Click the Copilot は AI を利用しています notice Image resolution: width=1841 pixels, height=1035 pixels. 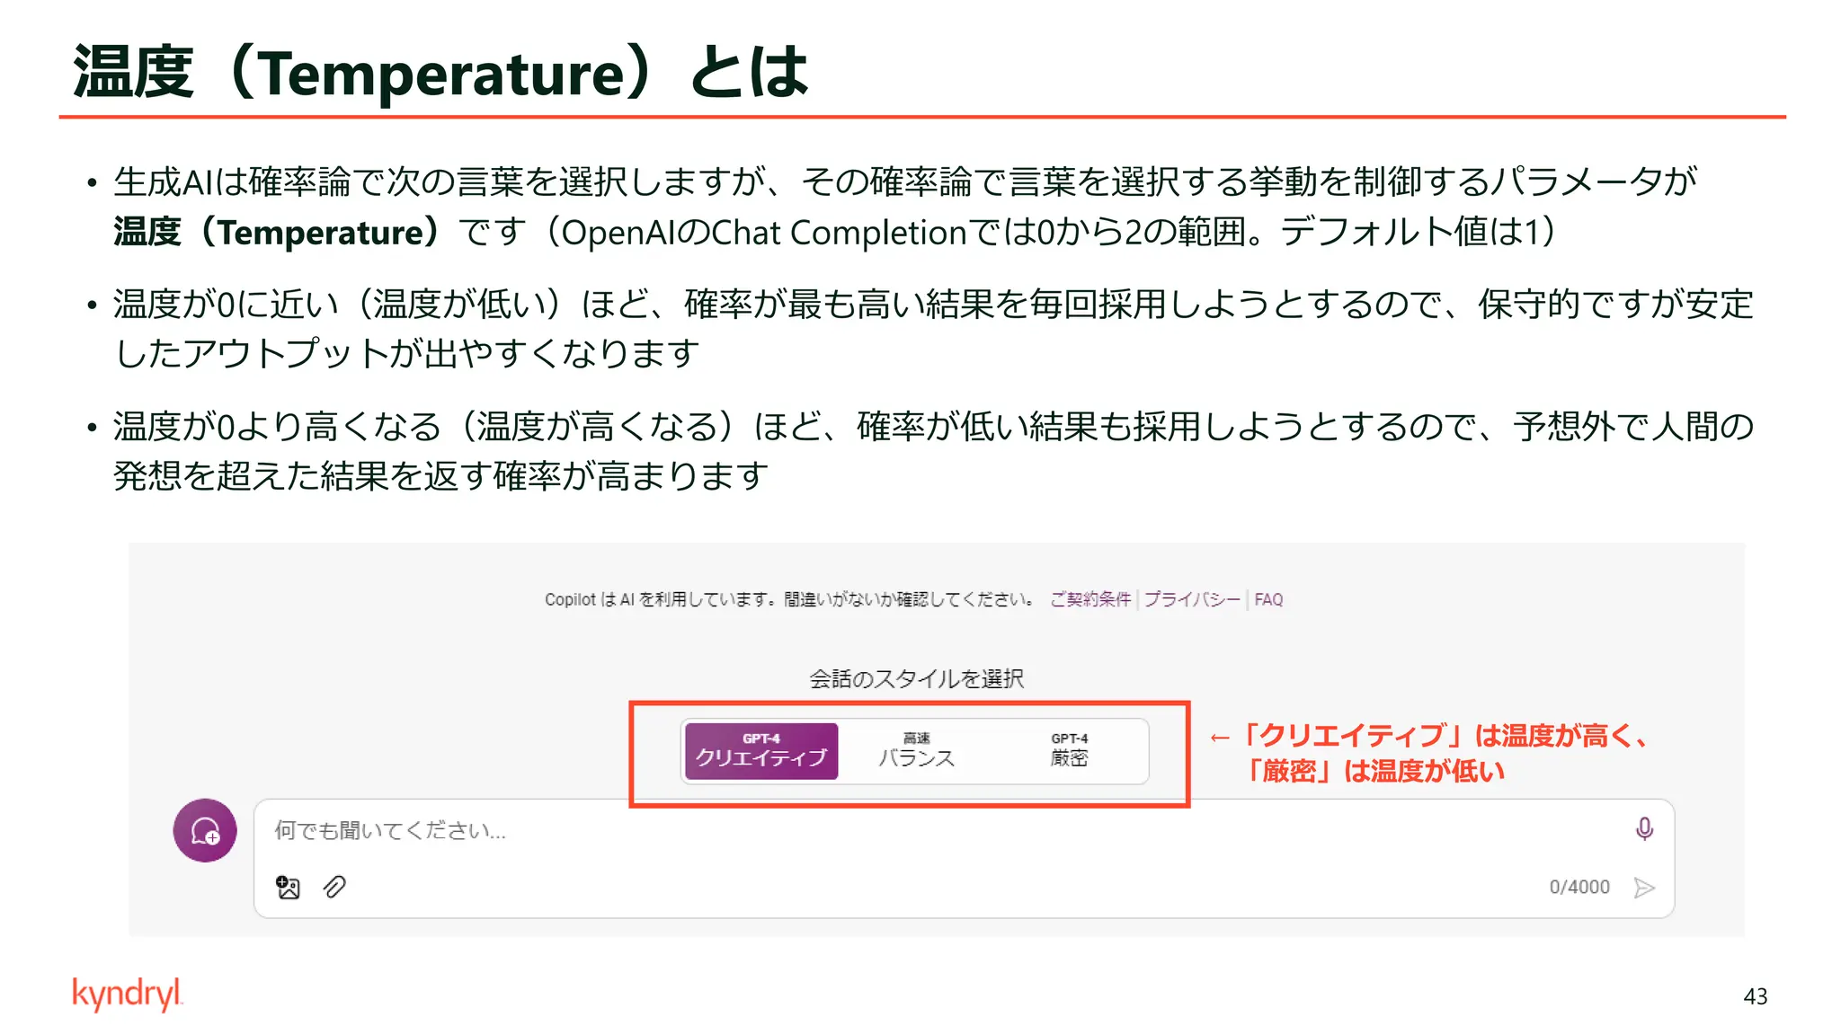pyautogui.click(x=790, y=599)
